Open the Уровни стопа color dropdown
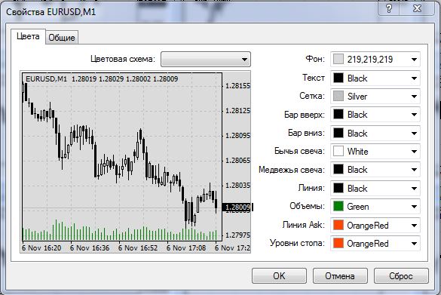The height and width of the screenshot is (295, 441). [375, 243]
